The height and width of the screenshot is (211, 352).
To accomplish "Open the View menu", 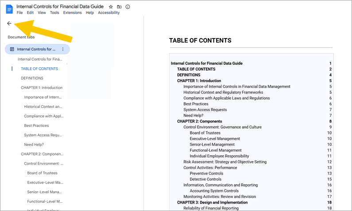I will [42, 13].
